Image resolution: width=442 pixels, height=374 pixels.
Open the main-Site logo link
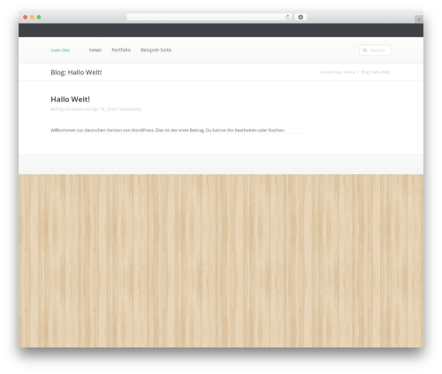pyautogui.click(x=60, y=50)
